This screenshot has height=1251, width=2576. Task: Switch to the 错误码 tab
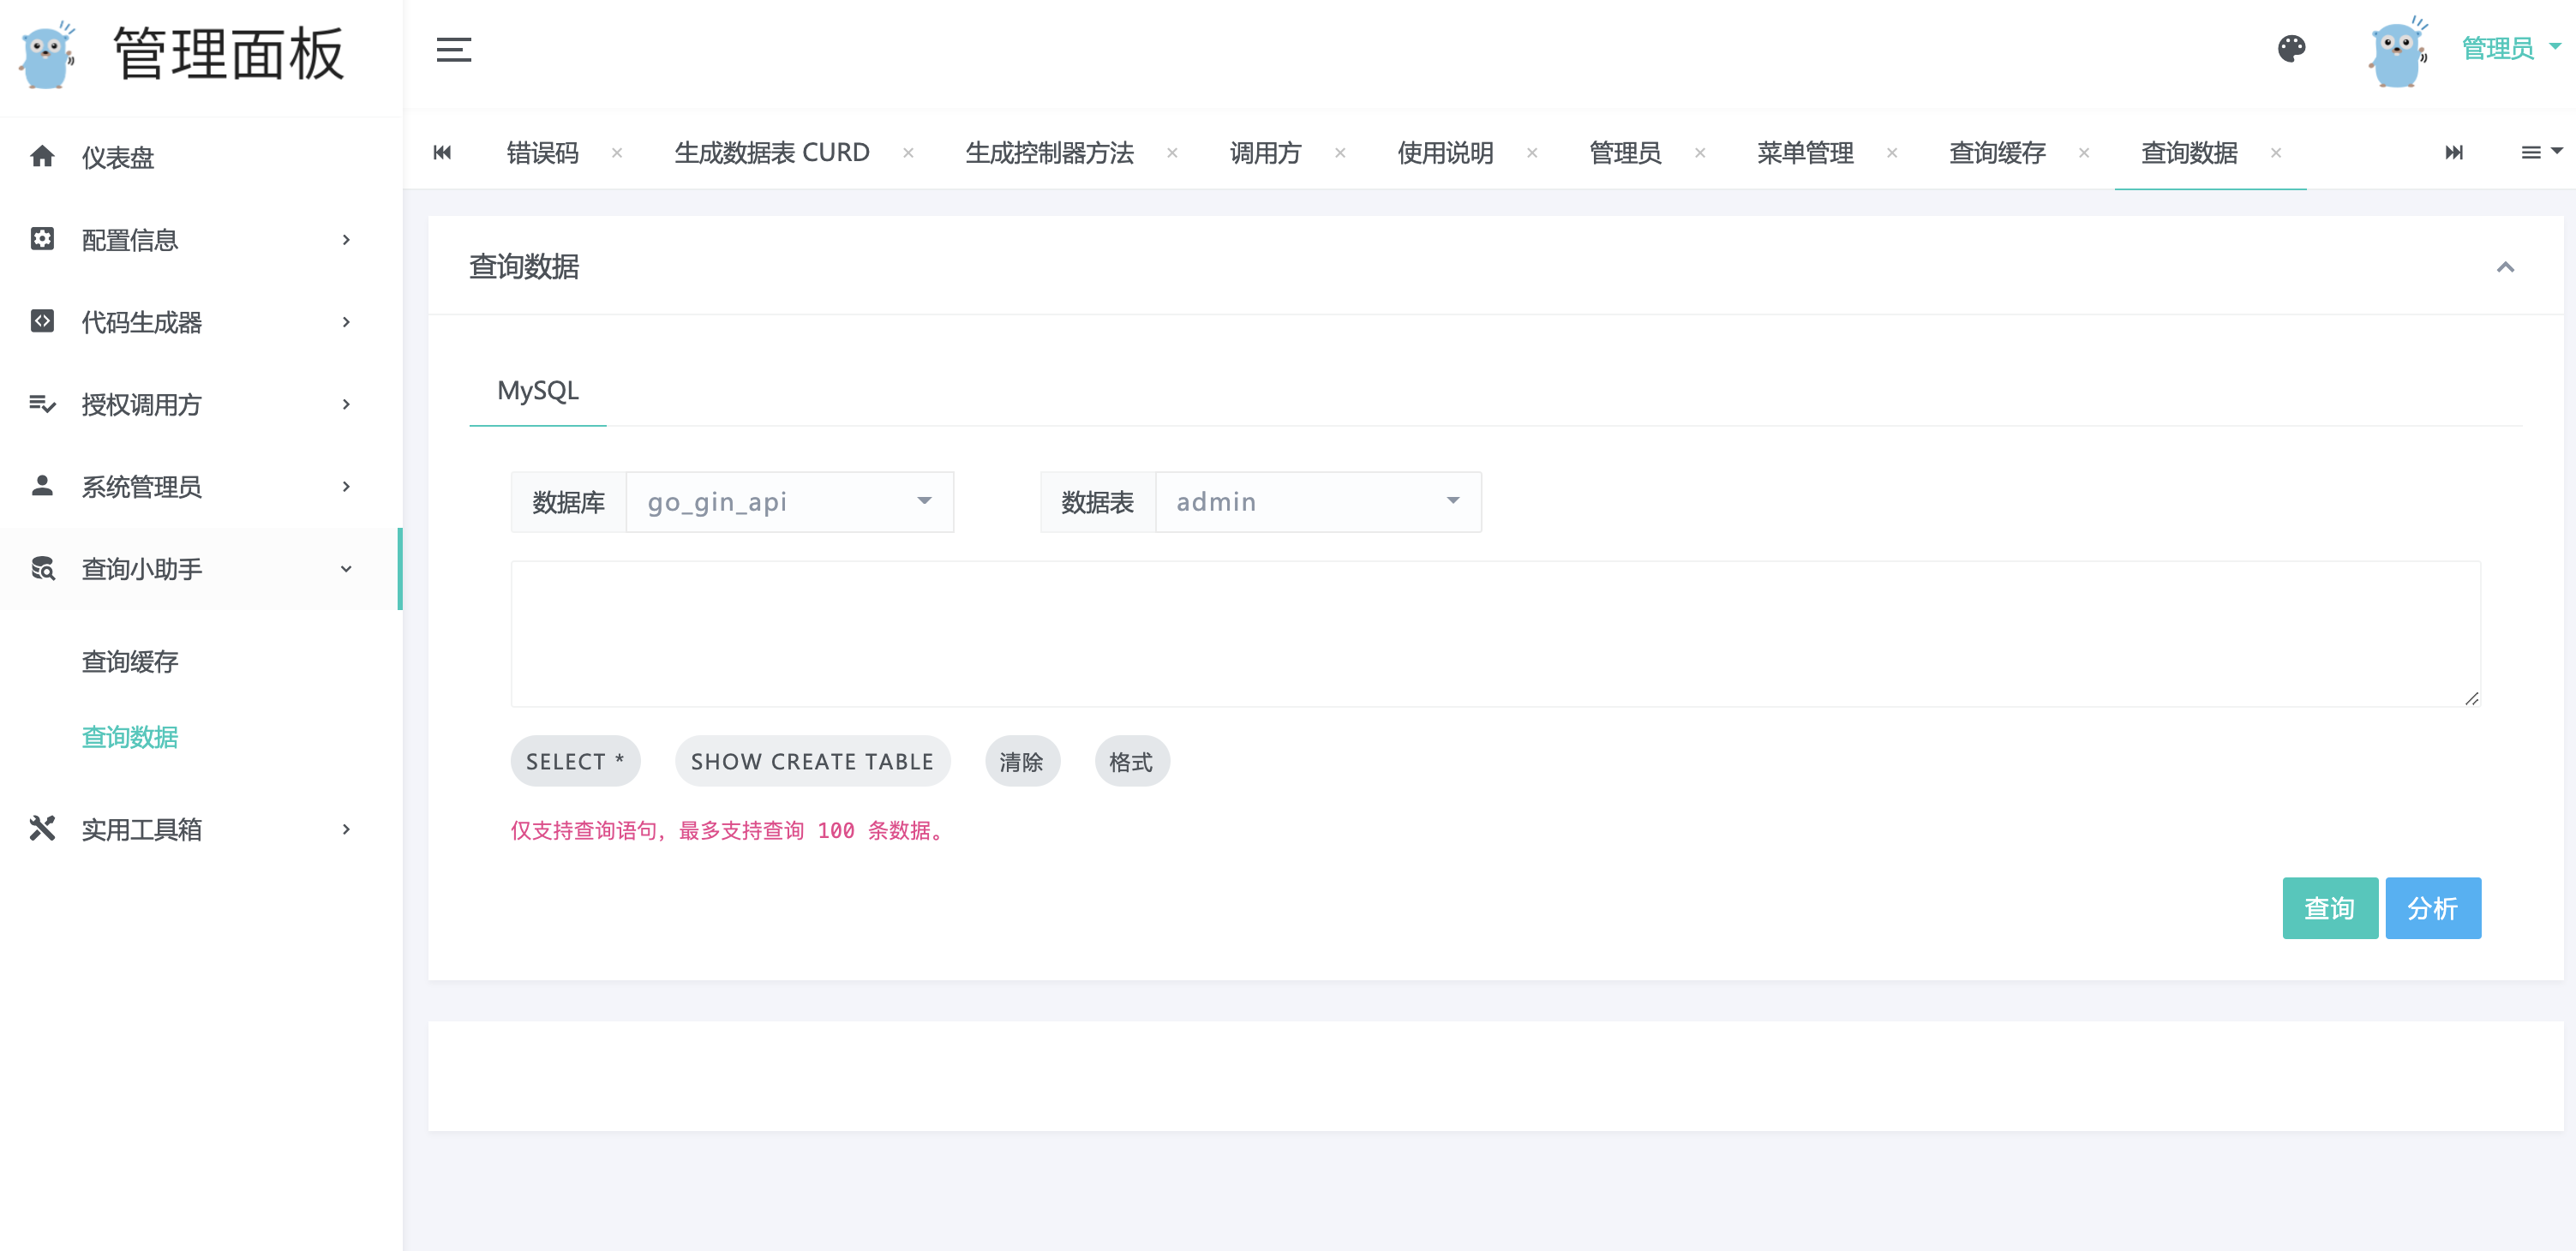(x=543, y=153)
